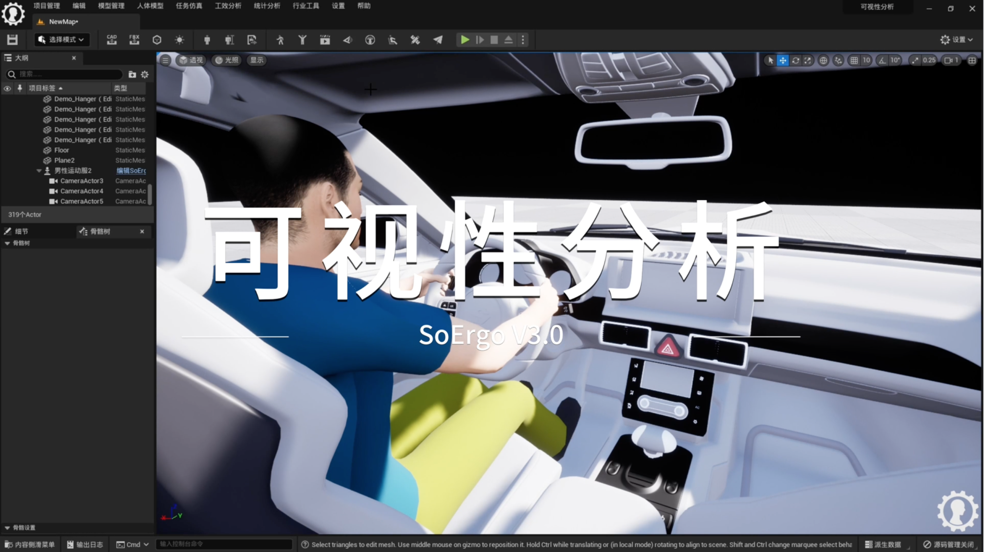The height and width of the screenshot is (552, 984).
Task: Toggle the eye visibility column header
Action: coord(7,88)
